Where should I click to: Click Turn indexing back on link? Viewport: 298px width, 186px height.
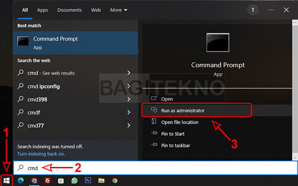point(41,153)
